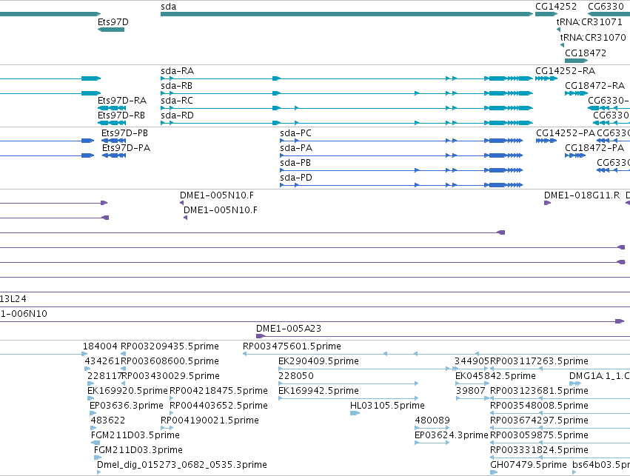
Task: Select the EK169942.5prime label
Action: tap(318, 391)
